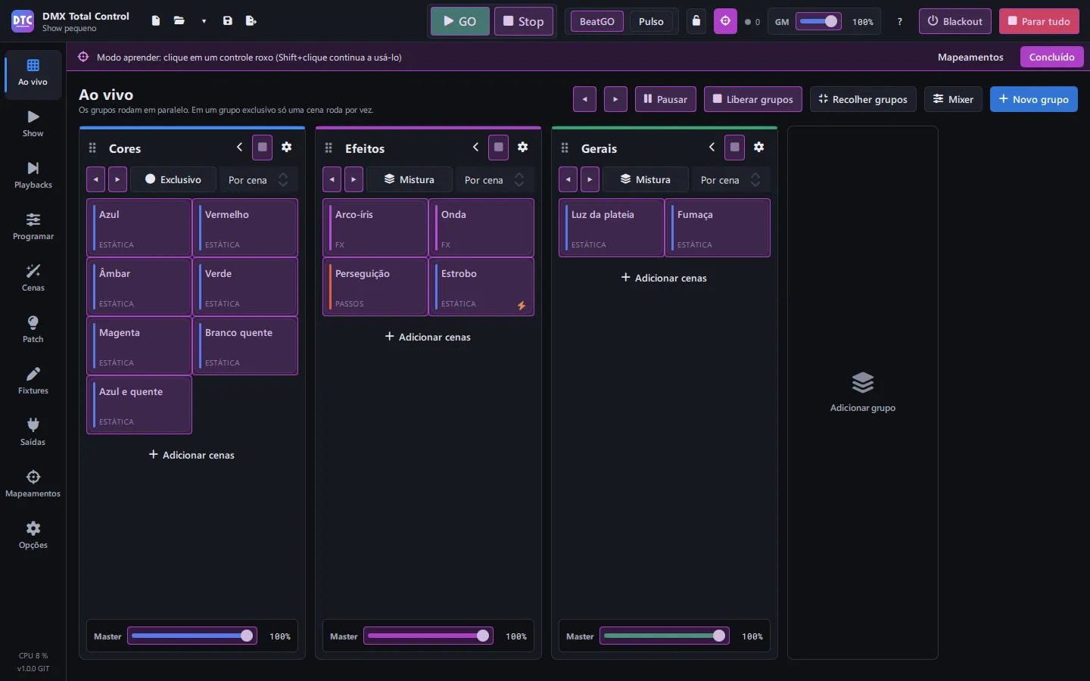Screen dimensions: 1090x681
Task: Trigger the Estrobo scene tile
Action: point(481,287)
